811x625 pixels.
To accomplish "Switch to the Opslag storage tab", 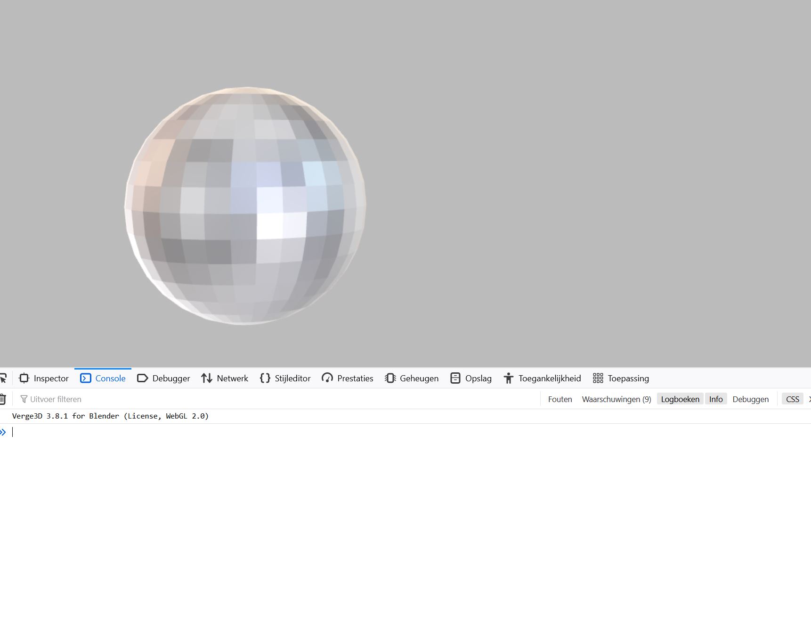I will pyautogui.click(x=471, y=378).
